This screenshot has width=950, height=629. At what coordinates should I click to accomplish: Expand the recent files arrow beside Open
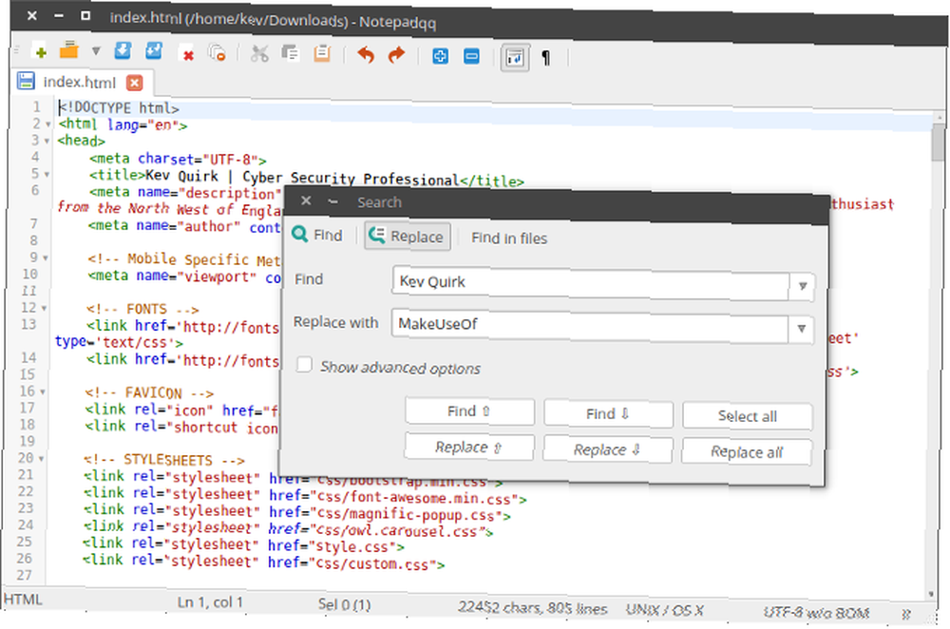point(96,51)
